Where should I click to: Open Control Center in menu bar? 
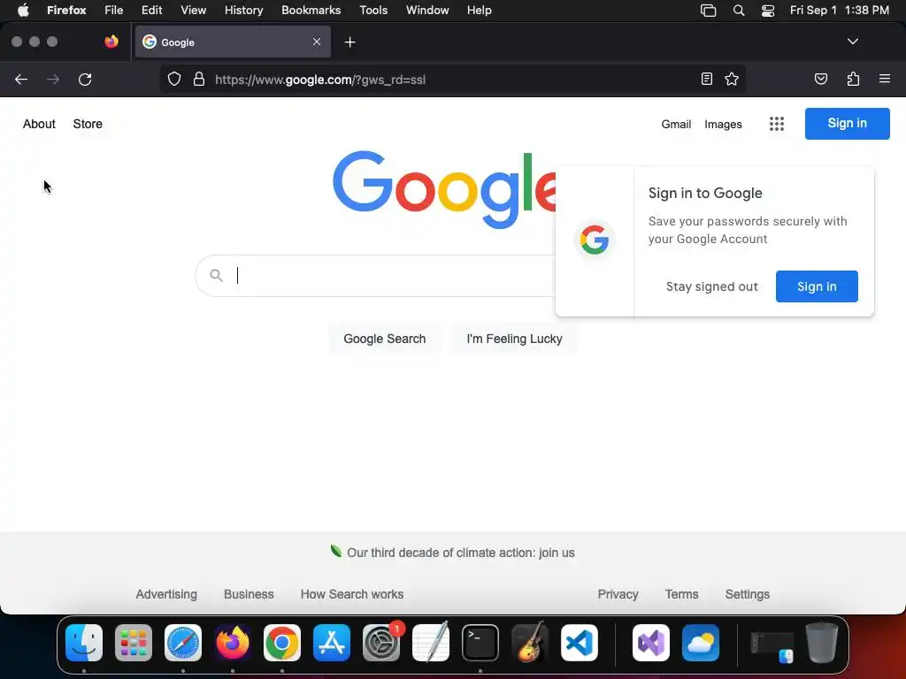coord(768,10)
